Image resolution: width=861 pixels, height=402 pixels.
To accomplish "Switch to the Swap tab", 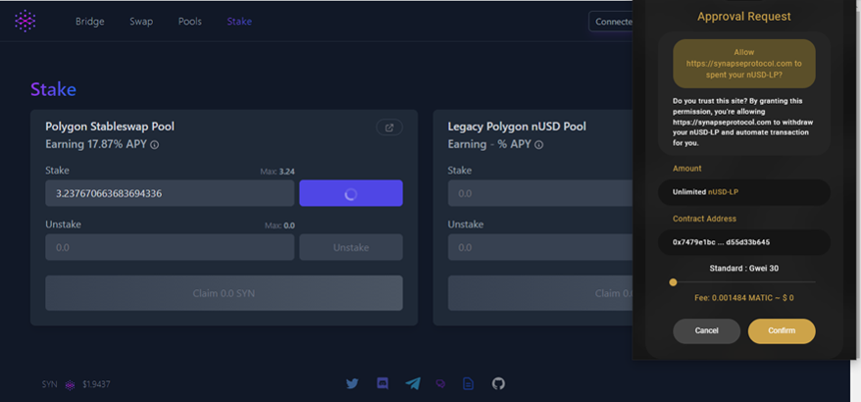I will 141,22.
